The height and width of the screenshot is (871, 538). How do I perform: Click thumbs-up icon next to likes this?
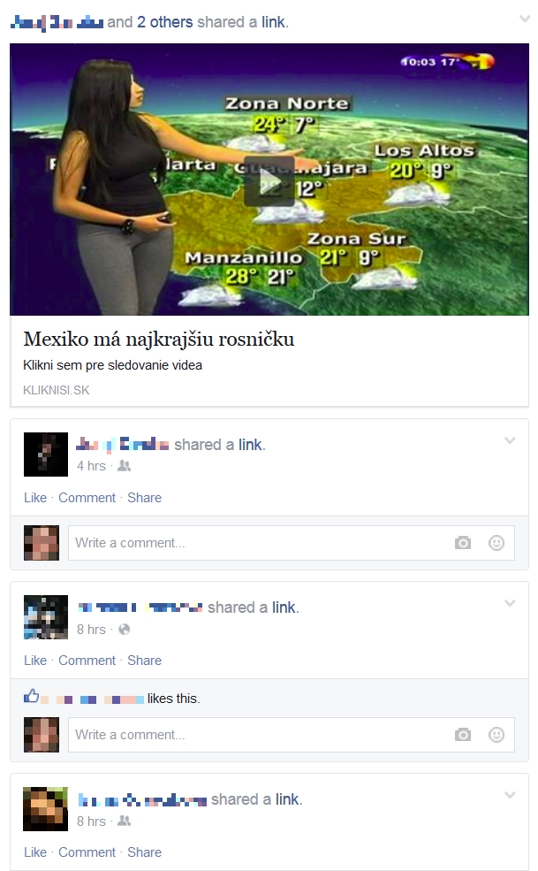pos(32,696)
